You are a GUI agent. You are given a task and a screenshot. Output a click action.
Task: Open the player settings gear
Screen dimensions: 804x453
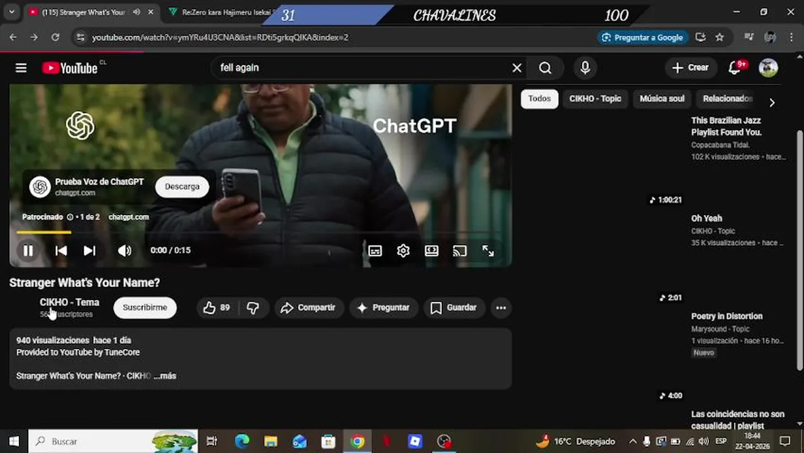pyautogui.click(x=403, y=250)
